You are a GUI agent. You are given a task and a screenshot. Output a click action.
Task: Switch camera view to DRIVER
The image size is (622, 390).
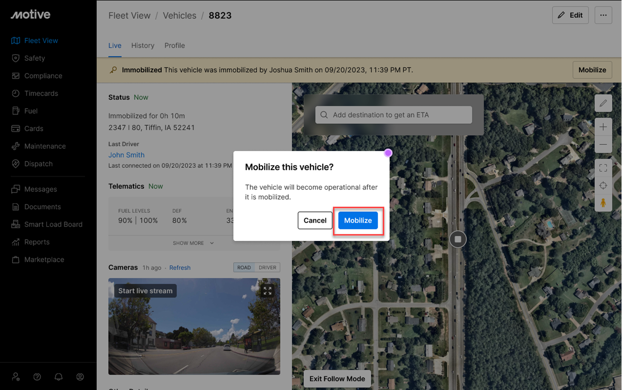click(x=267, y=268)
